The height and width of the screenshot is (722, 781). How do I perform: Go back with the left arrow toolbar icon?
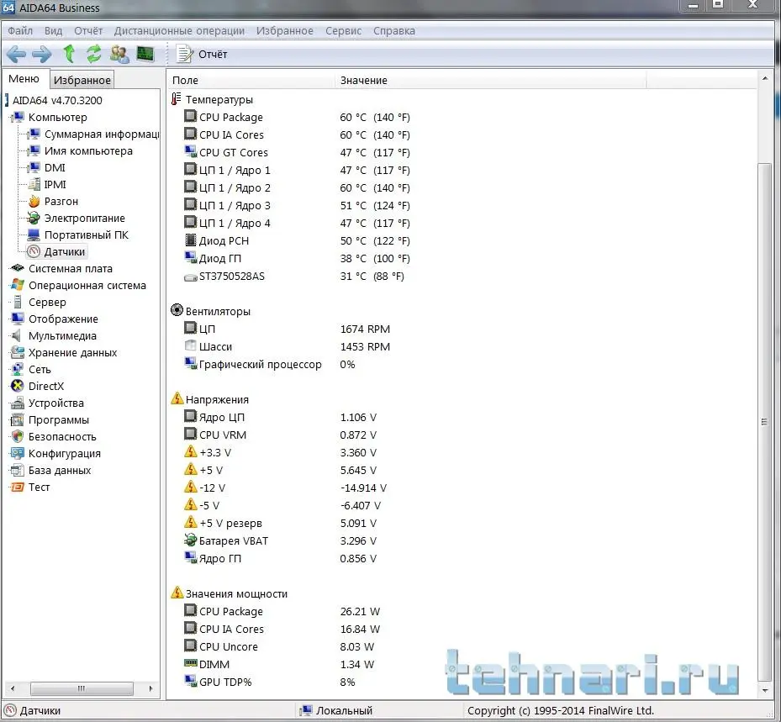point(16,54)
